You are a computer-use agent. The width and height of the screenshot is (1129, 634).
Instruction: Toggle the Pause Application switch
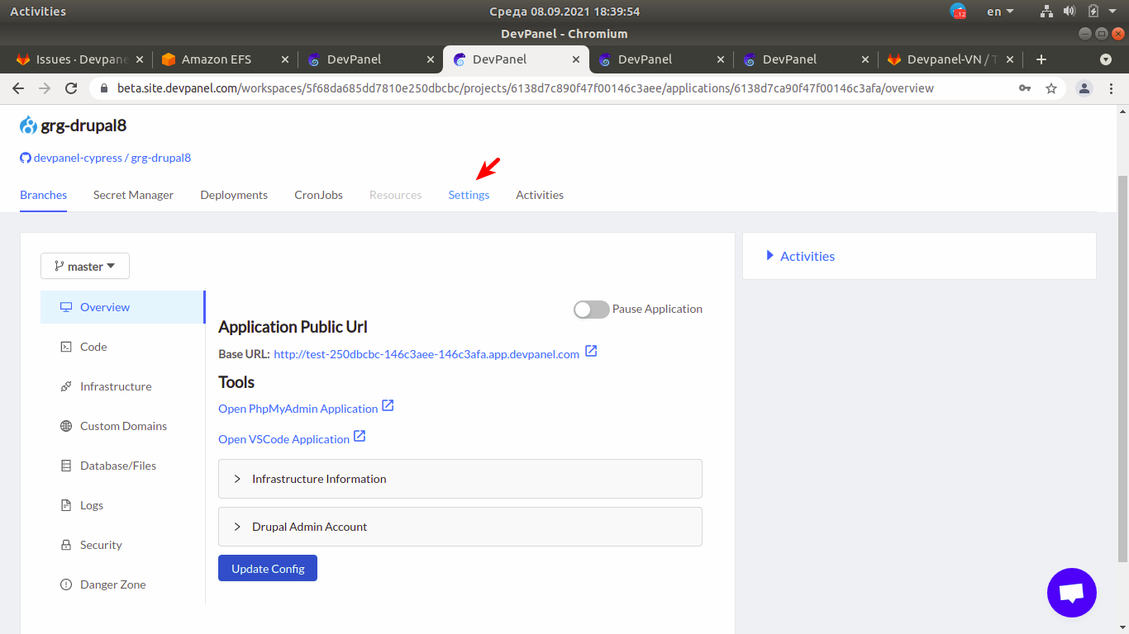pos(591,309)
